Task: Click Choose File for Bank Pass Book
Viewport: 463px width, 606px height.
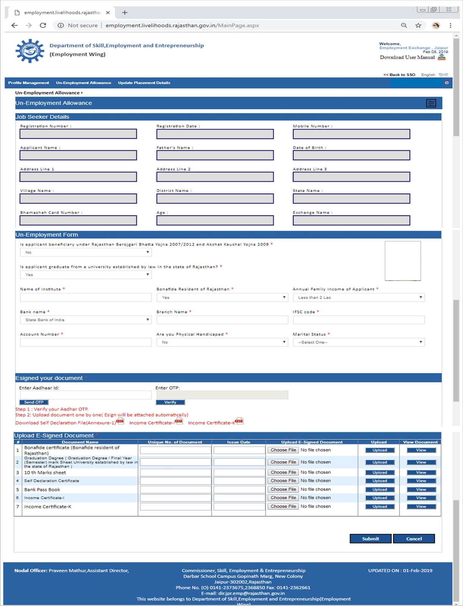Action: pyautogui.click(x=283, y=489)
